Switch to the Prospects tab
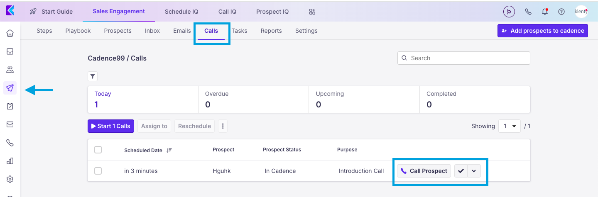Screen dimensions: 598x197 click(x=118, y=31)
